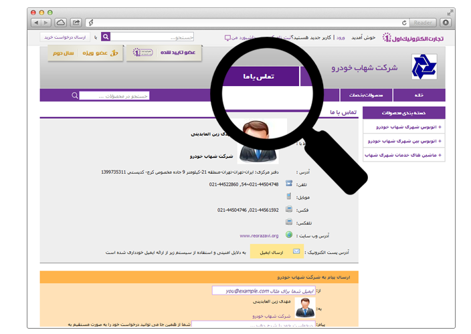
Task: Click the تماس با ما section heading
Action: tap(343, 112)
